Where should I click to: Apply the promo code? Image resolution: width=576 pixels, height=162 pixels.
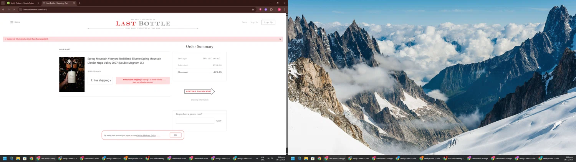coord(218,121)
